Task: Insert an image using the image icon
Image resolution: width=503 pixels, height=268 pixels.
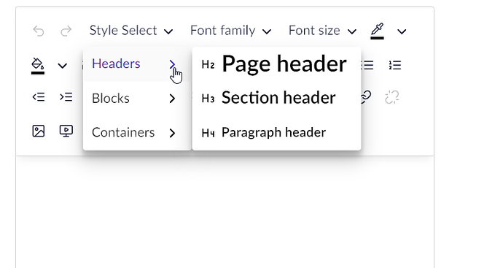Action: [39, 131]
